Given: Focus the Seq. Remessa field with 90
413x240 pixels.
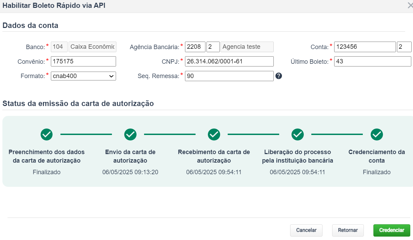Looking at the screenshot, I should (229, 76).
